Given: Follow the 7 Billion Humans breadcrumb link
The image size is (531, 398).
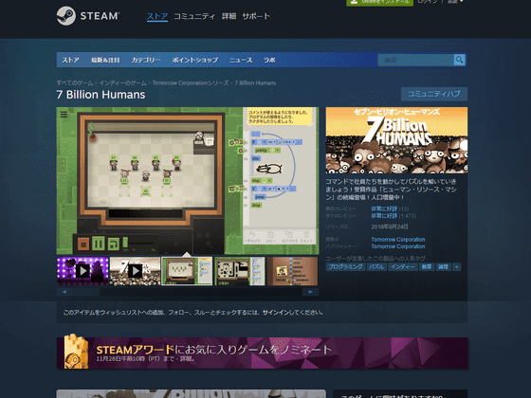Looking at the screenshot, I should pyautogui.click(x=255, y=83).
